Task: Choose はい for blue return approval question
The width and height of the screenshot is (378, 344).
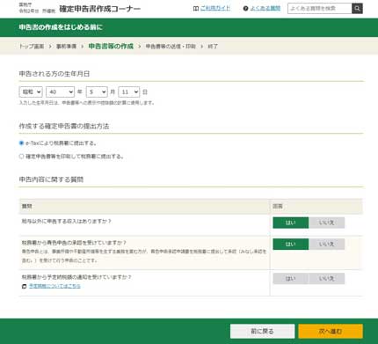Action: [291, 244]
